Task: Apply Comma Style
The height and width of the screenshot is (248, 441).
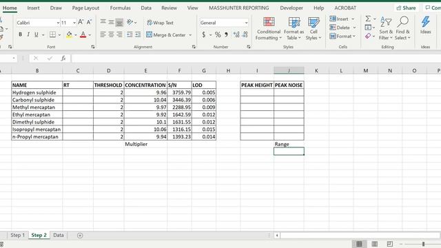Action: pyautogui.click(x=226, y=34)
